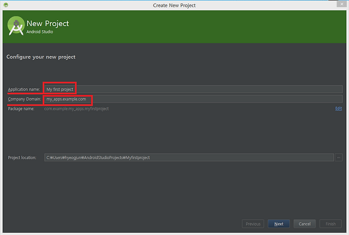The width and height of the screenshot is (349, 235).
Task: Click the 'Application name:' label
Action: (24, 89)
